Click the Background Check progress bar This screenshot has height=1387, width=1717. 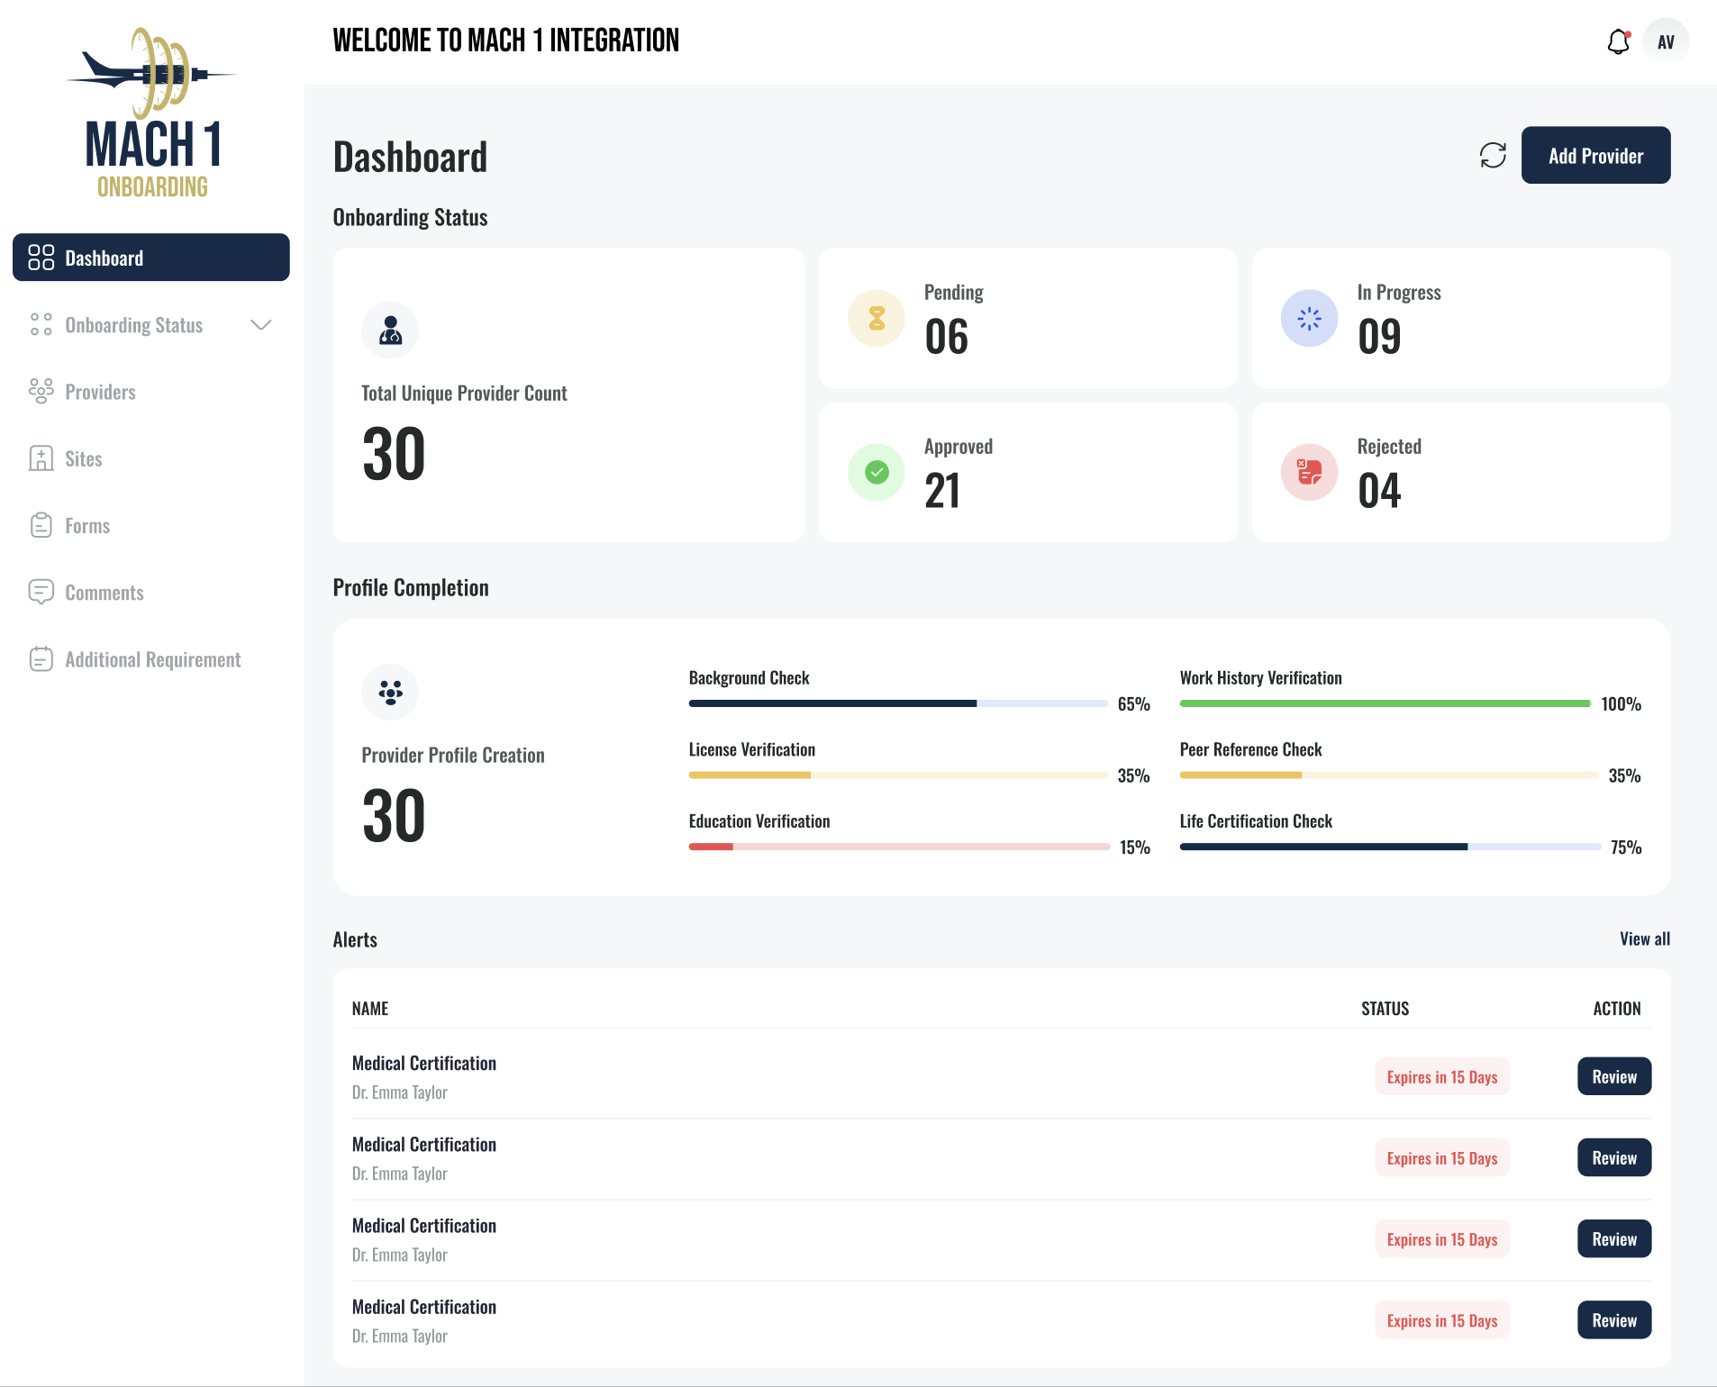pyautogui.click(x=896, y=703)
